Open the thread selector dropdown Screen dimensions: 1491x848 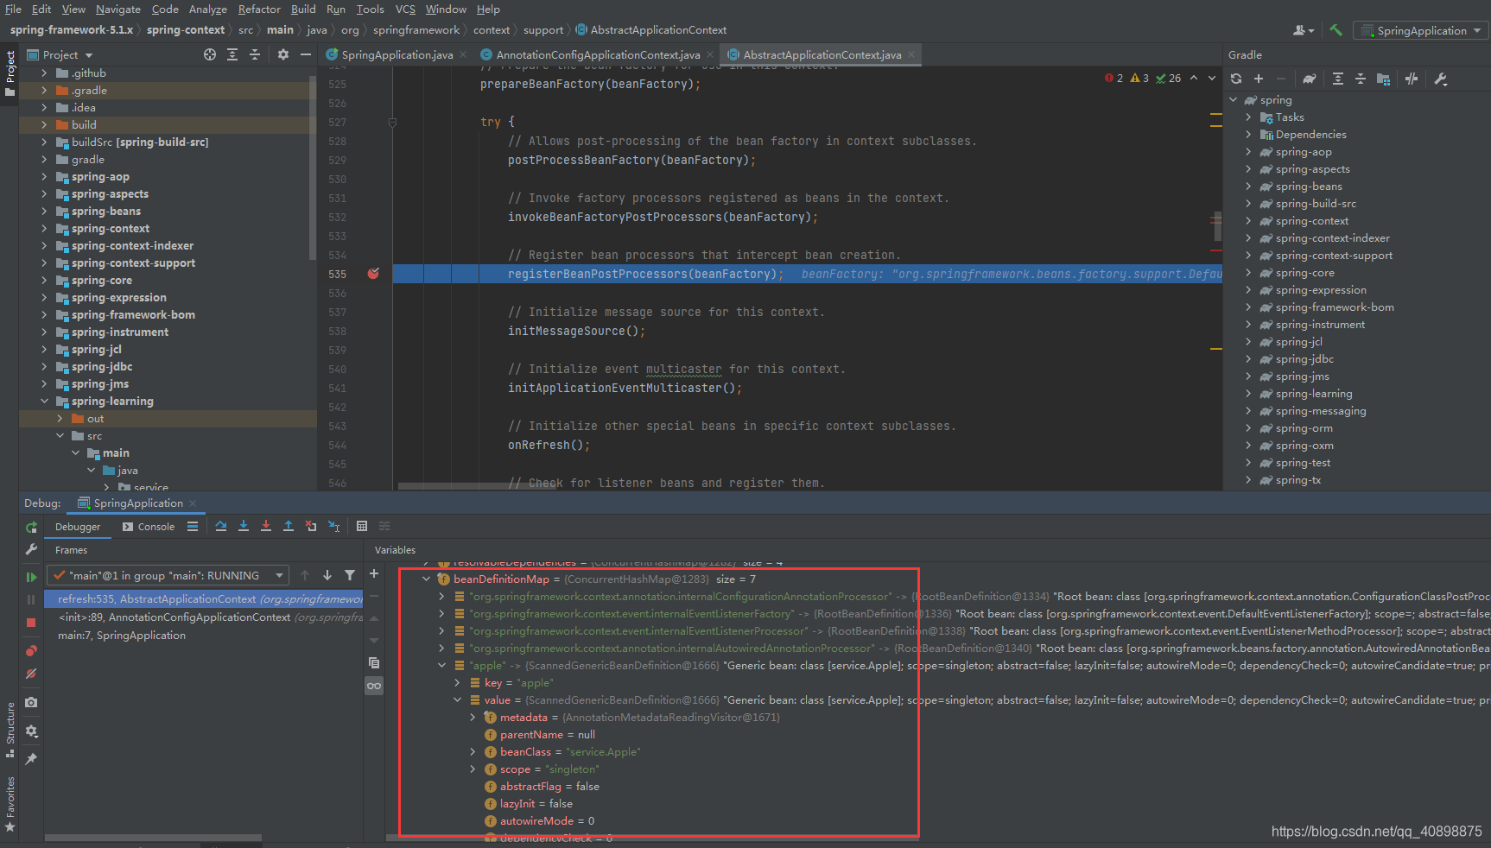[168, 575]
